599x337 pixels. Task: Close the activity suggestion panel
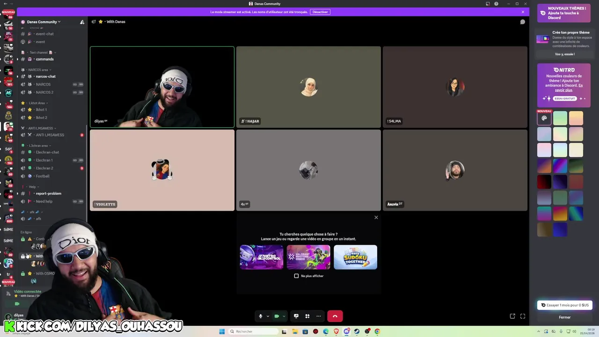pyautogui.click(x=376, y=217)
